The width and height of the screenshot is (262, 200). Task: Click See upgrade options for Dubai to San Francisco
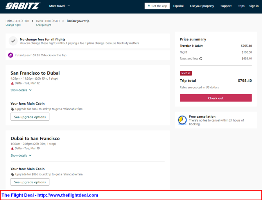[x=30, y=182]
